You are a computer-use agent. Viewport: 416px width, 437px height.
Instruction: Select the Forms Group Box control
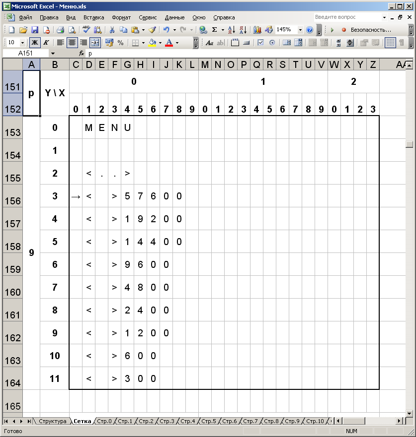click(235, 43)
